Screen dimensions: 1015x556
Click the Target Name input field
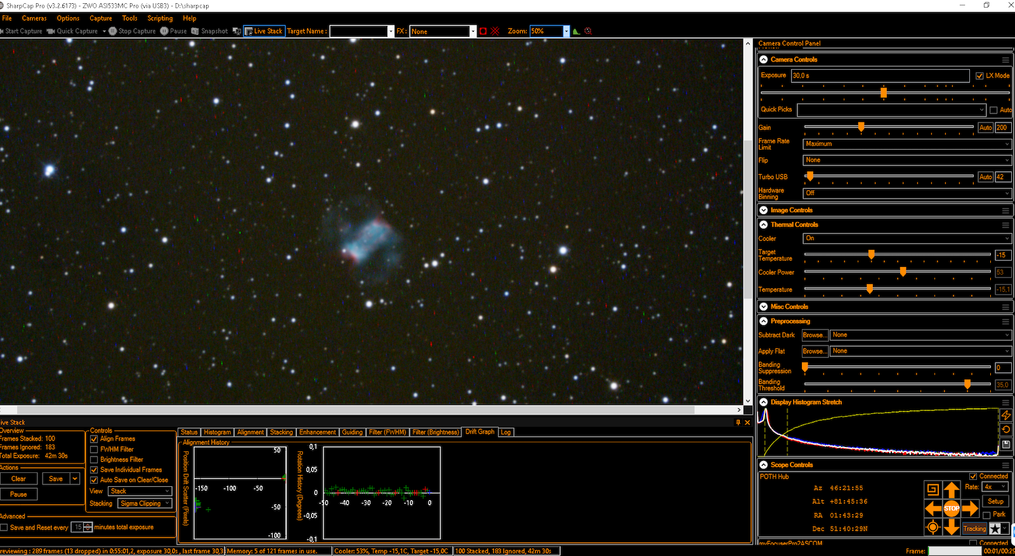point(359,31)
